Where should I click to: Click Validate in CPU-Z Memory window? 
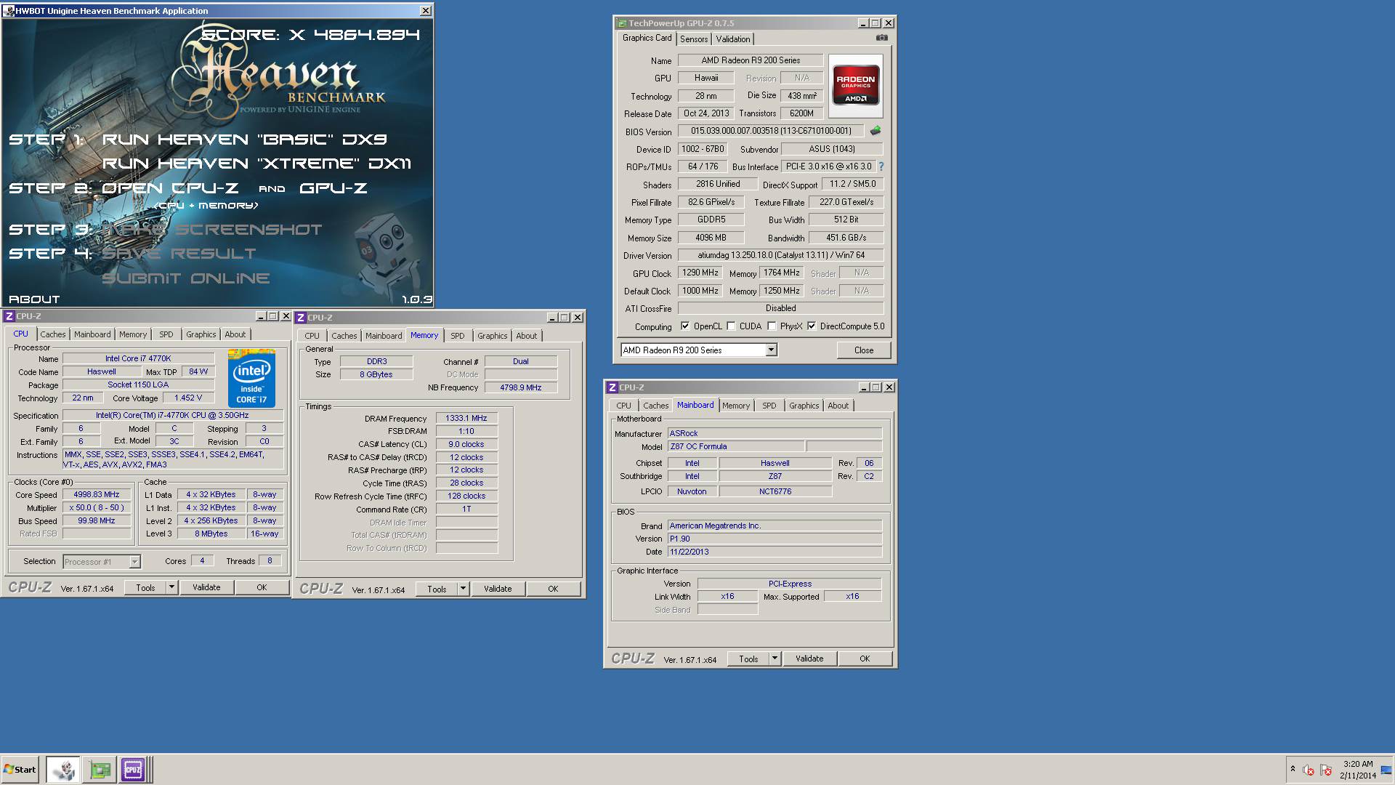tap(498, 589)
